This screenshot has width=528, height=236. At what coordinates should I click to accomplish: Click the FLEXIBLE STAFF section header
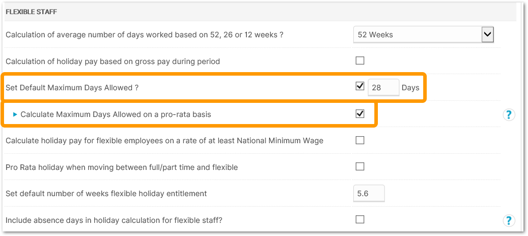point(31,12)
